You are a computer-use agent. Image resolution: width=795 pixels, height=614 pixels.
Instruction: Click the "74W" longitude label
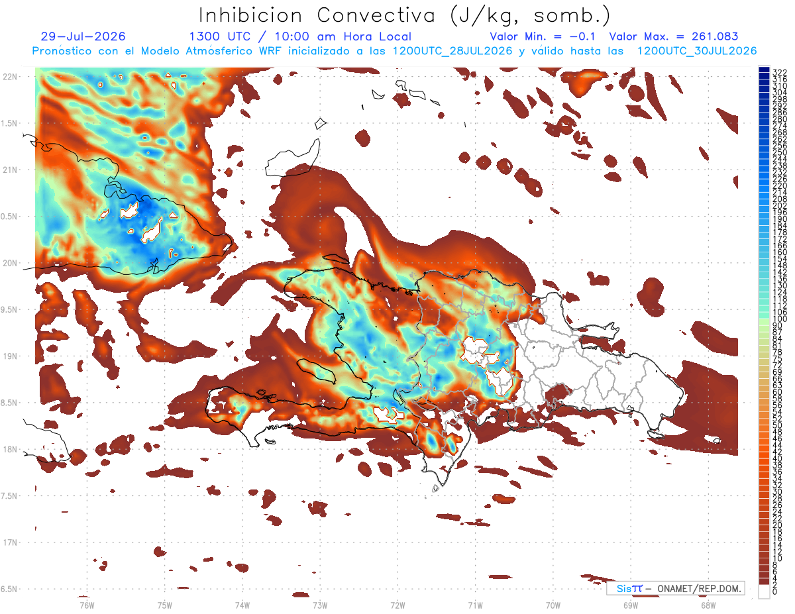click(242, 604)
